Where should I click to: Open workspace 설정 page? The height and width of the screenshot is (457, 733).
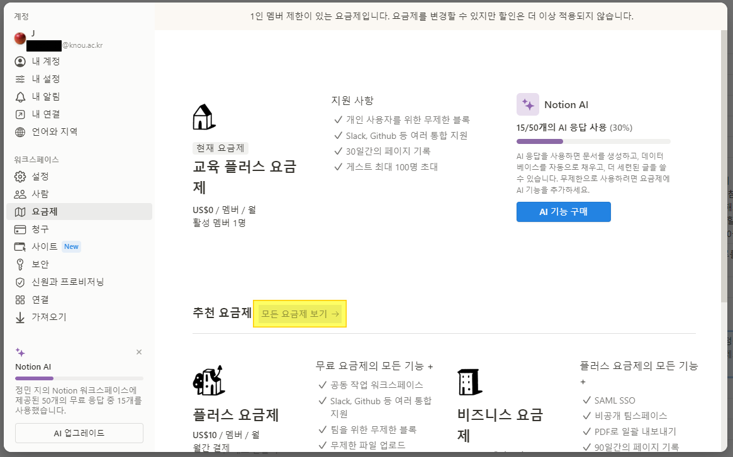(x=79, y=177)
